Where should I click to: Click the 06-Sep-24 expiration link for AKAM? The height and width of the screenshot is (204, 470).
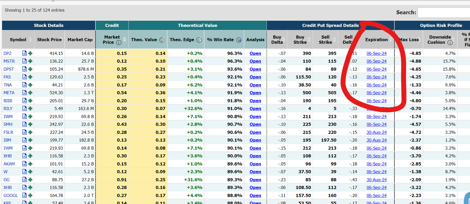click(x=376, y=164)
